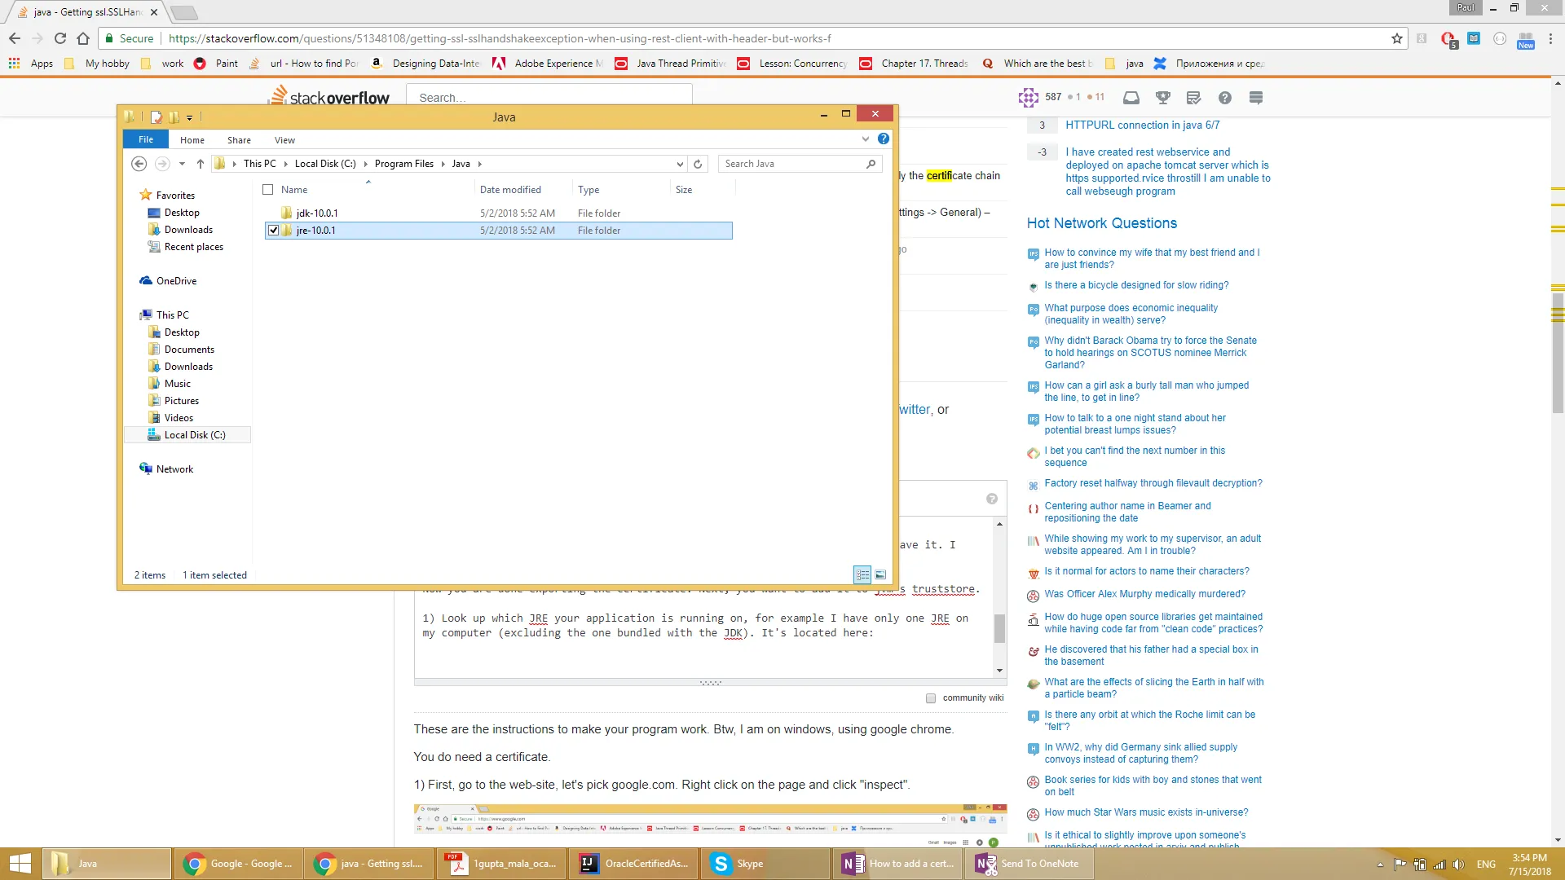1565x880 pixels.
Task: Open Stack Overflow achievements trophy icon
Action: point(1162,98)
